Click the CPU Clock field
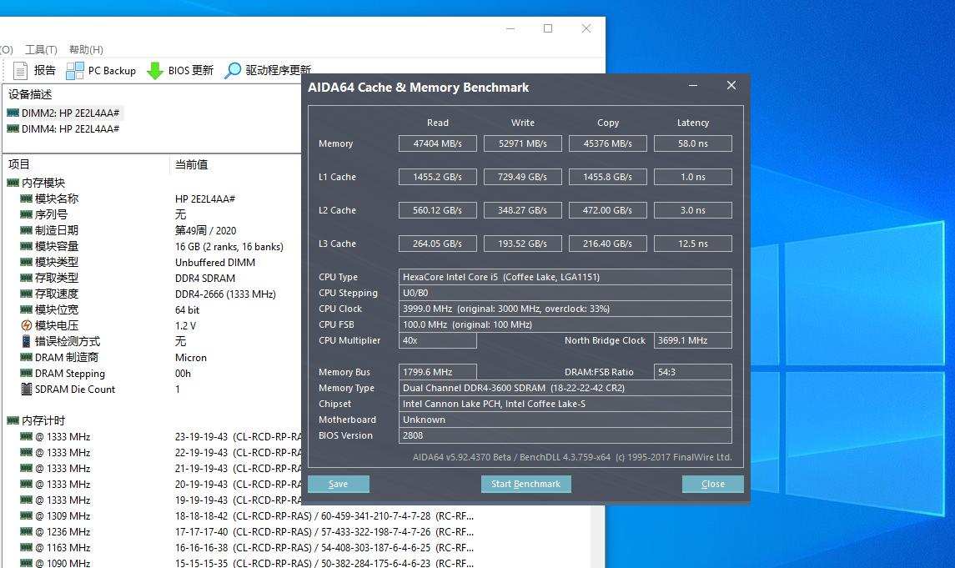The image size is (955, 568). (x=565, y=309)
